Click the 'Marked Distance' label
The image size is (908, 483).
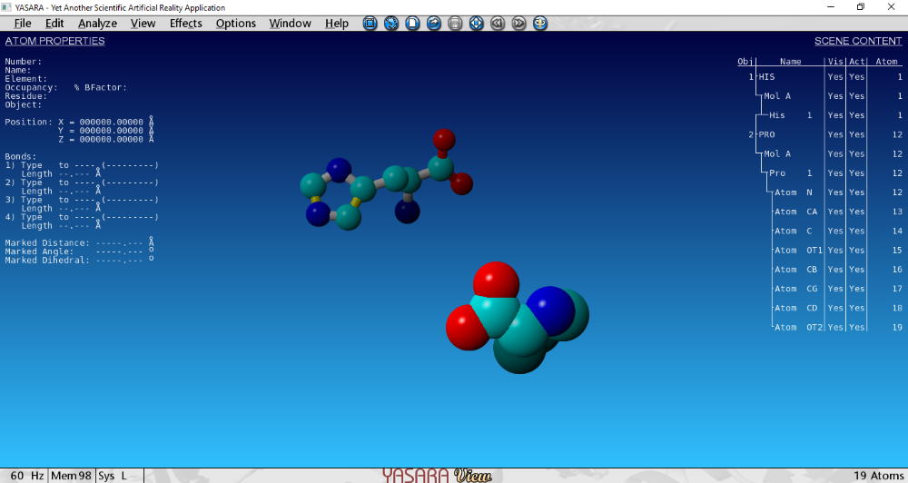pos(47,243)
